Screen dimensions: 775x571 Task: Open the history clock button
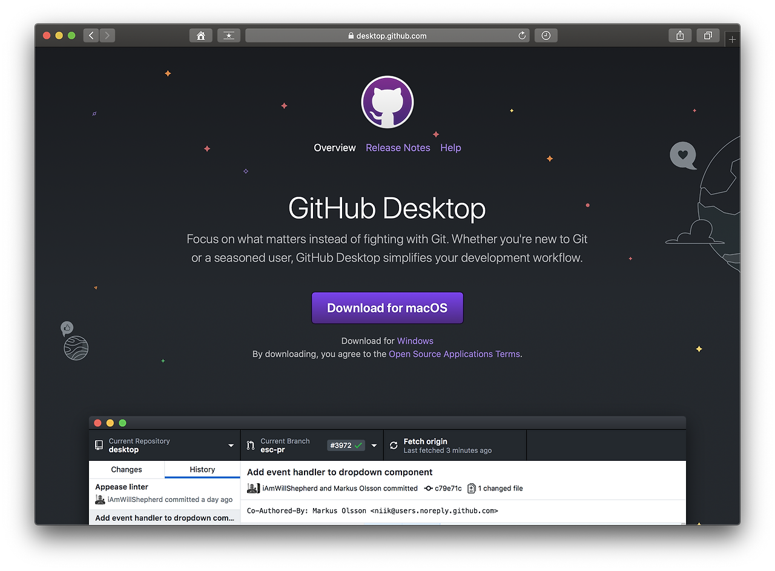[546, 36]
